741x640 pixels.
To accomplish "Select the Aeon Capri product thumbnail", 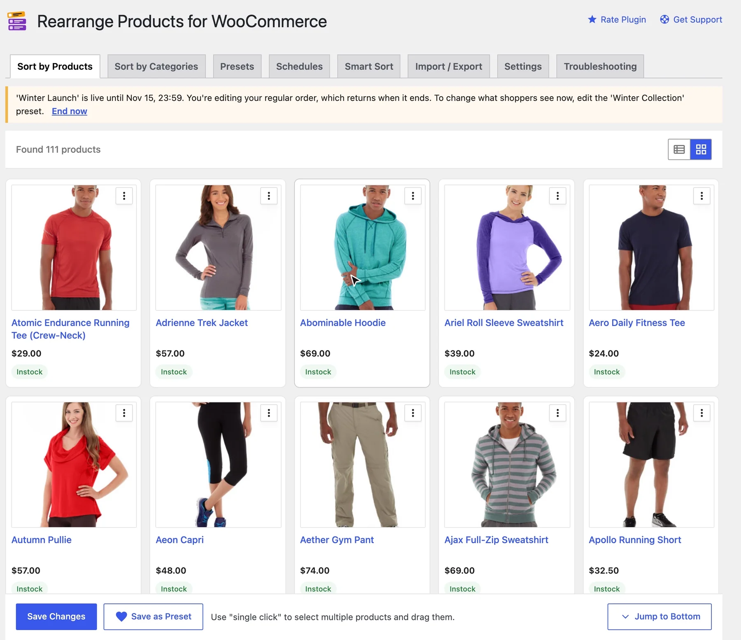I will point(218,465).
